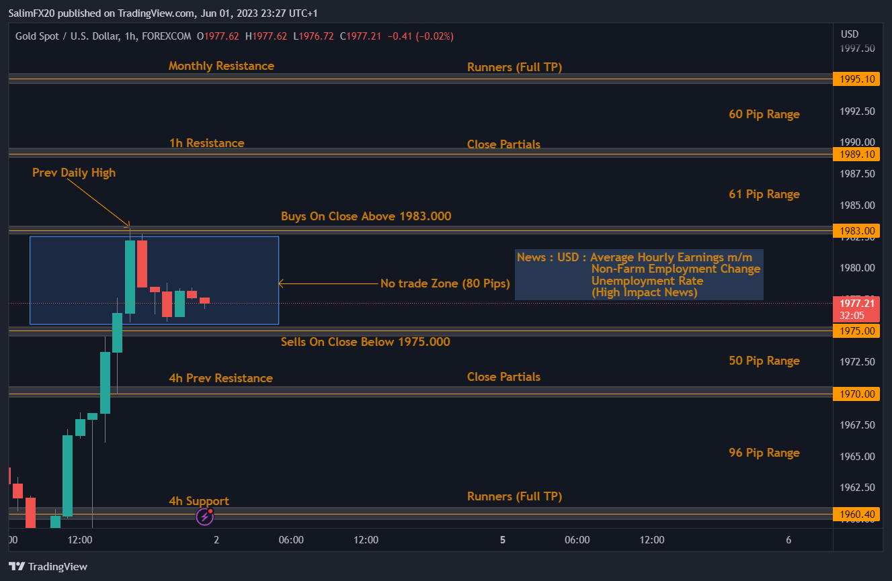
Task: Click the red notification dot on the alert marker
Action: (212, 511)
